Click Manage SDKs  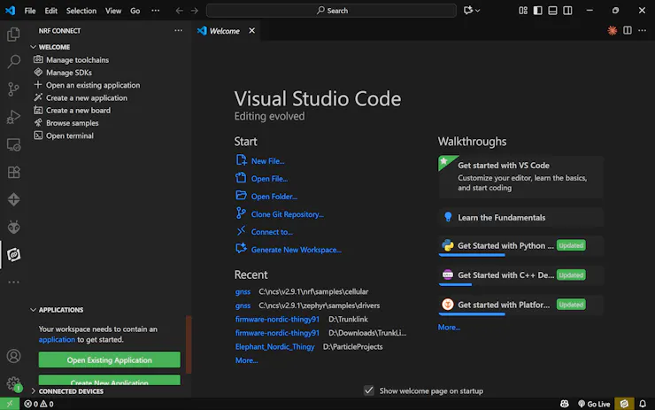click(x=68, y=73)
